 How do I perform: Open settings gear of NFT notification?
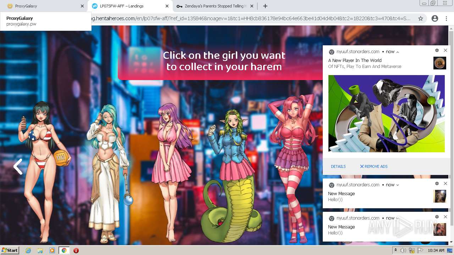point(437,51)
